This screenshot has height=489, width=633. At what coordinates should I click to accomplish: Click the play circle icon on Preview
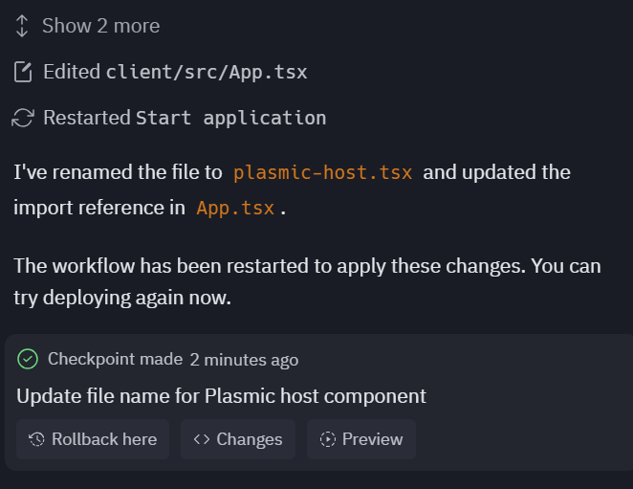tap(328, 439)
